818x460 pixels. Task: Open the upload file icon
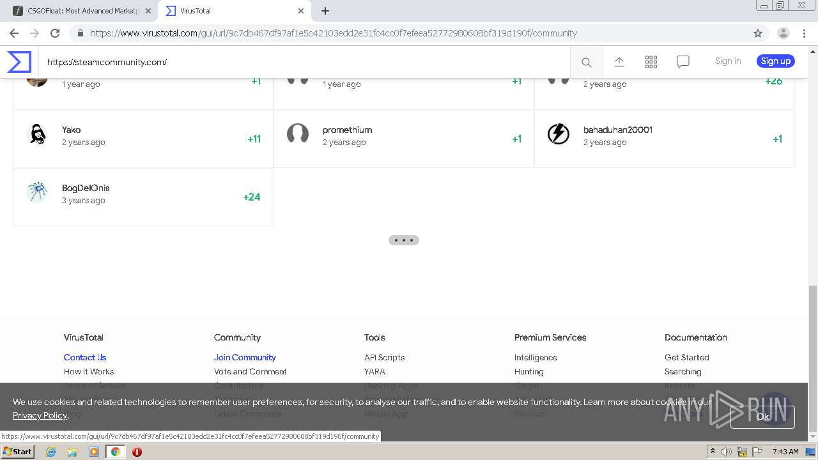tap(619, 61)
